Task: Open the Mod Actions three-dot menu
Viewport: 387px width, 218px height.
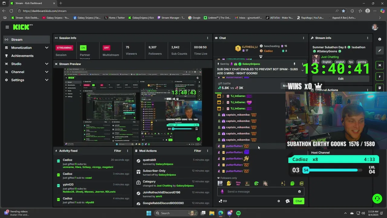Action: [x=207, y=151]
